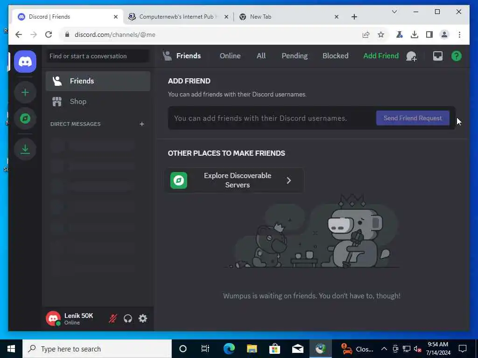Screen dimensions: 478x358
Task: Open Mail app from taskbar
Action: (x=297, y=349)
